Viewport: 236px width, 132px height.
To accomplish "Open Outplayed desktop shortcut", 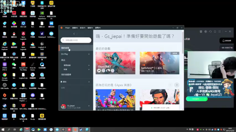I will pyautogui.click(x=42, y=35).
